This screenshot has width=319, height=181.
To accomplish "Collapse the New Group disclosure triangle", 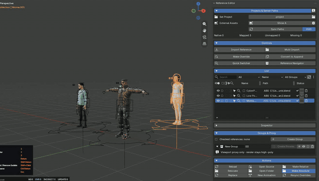I will (217, 146).
